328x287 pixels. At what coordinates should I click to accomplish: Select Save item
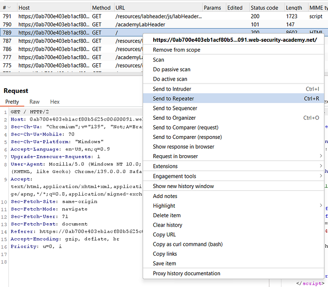(233, 264)
